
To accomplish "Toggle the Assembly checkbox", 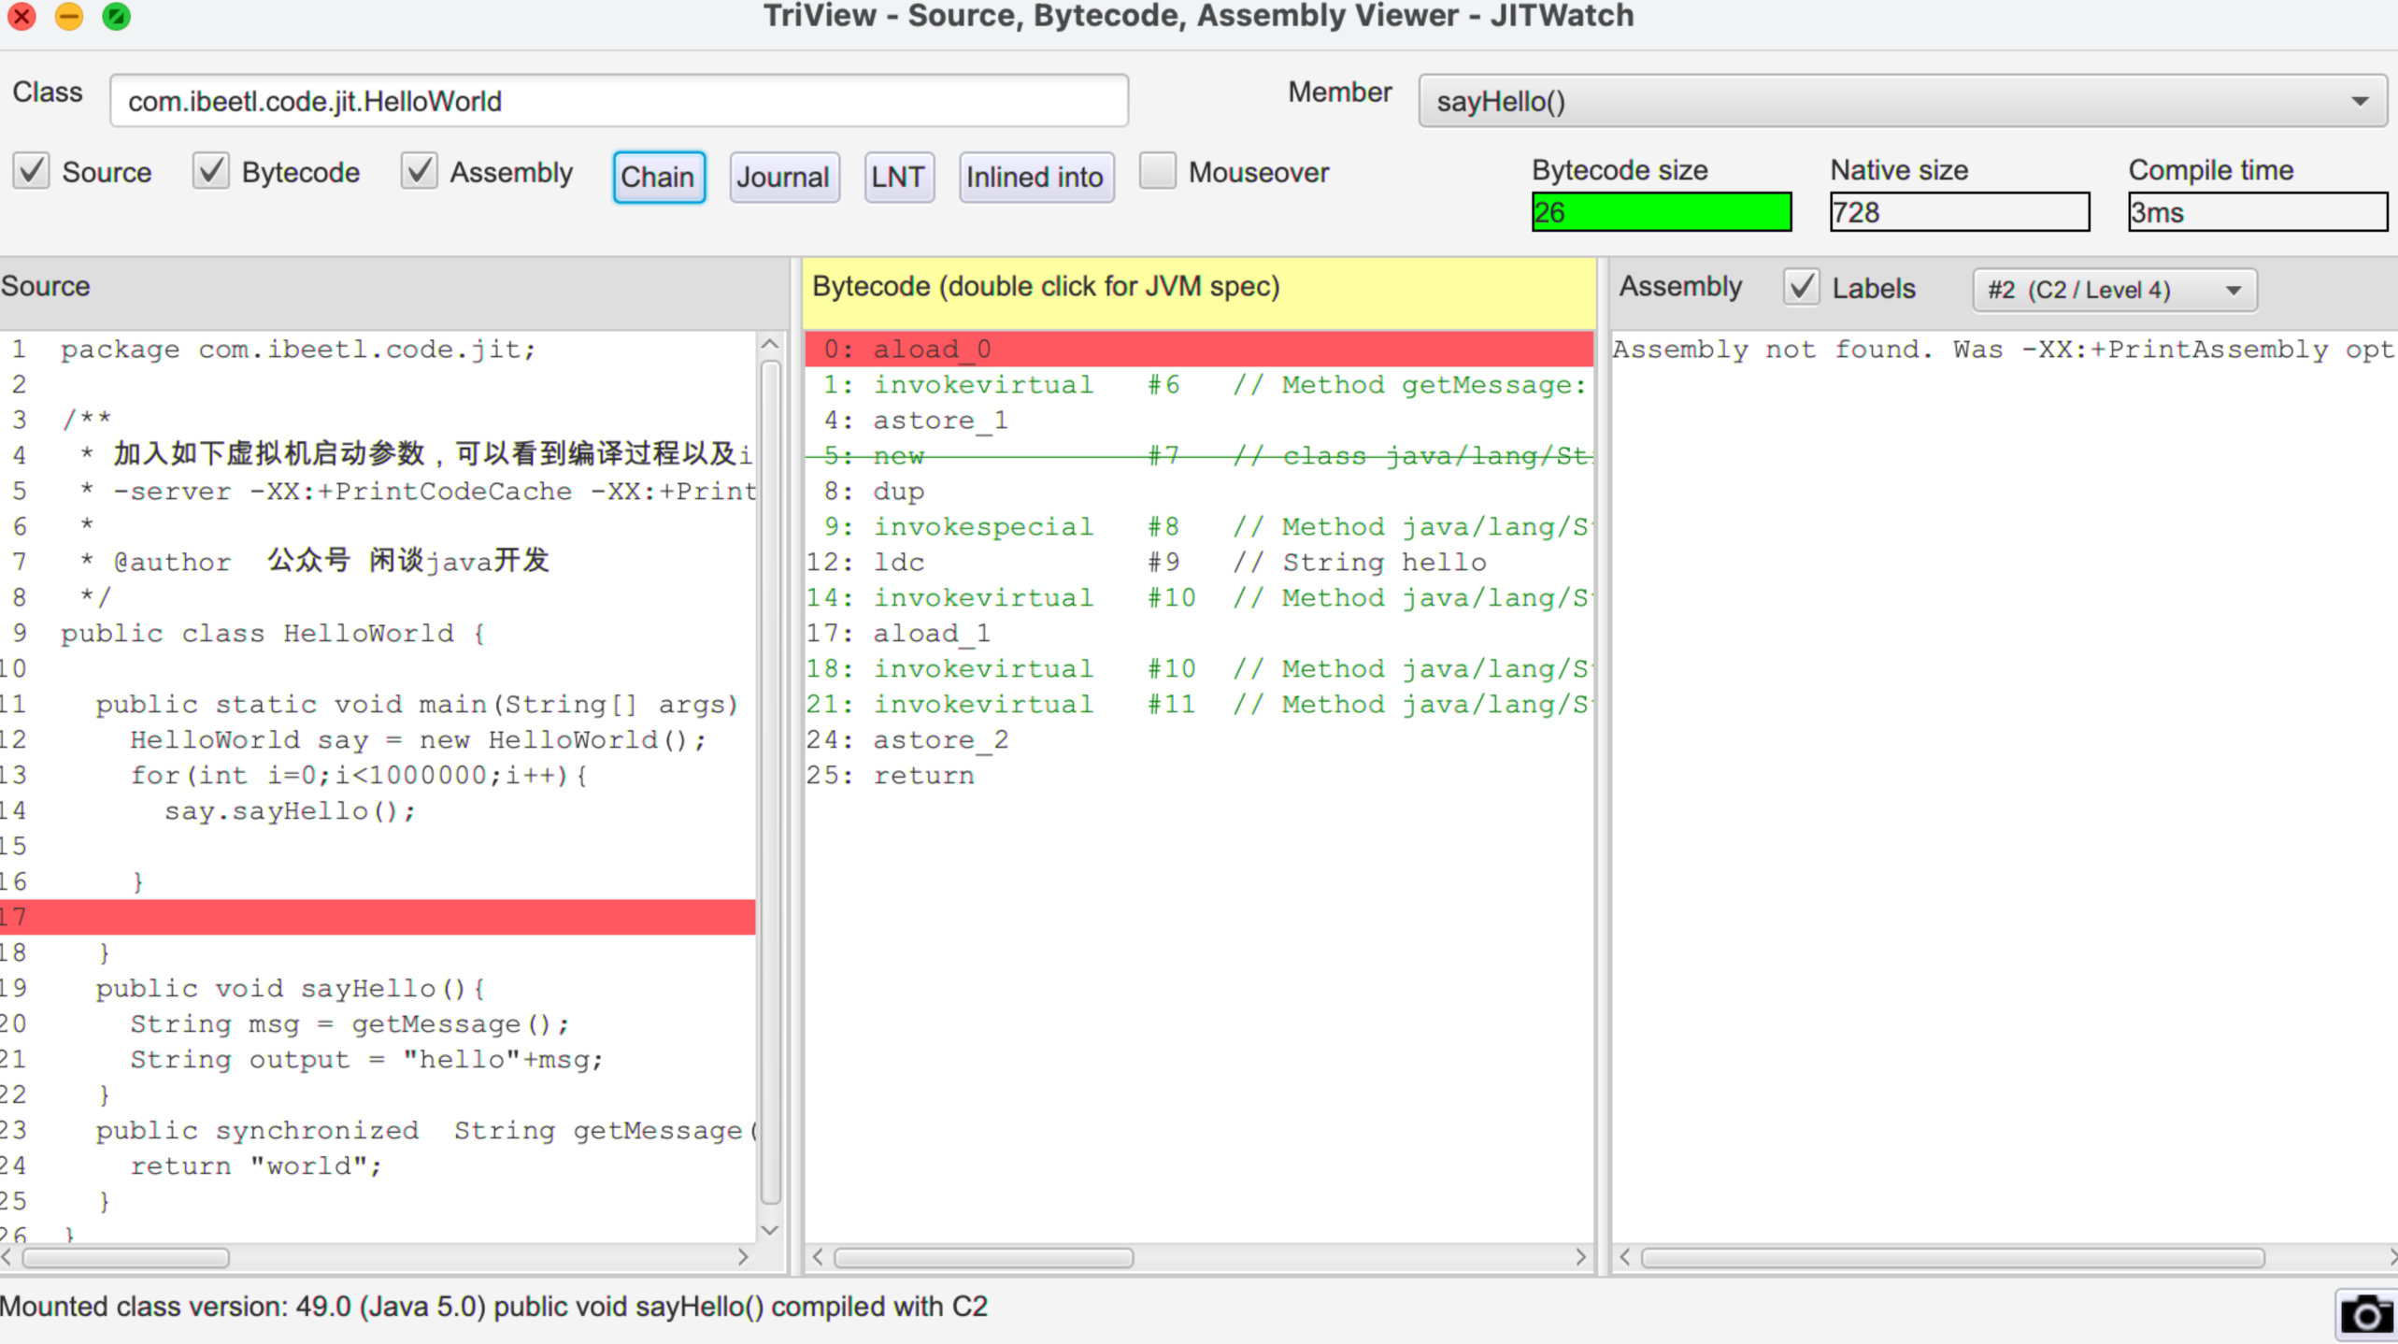I will [420, 172].
